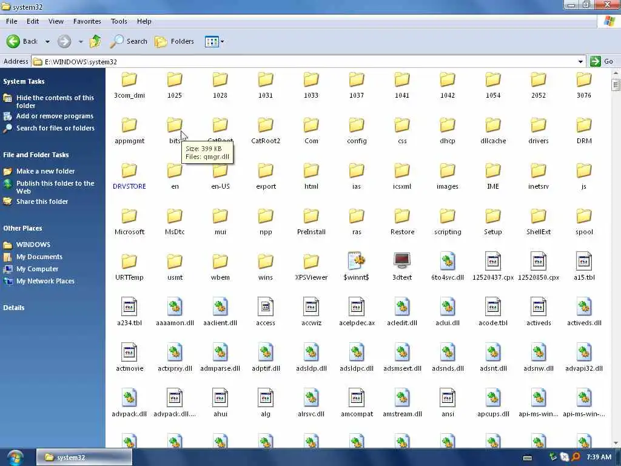
Task: Select the 12520437.cpx file icon
Action: tap(492, 261)
